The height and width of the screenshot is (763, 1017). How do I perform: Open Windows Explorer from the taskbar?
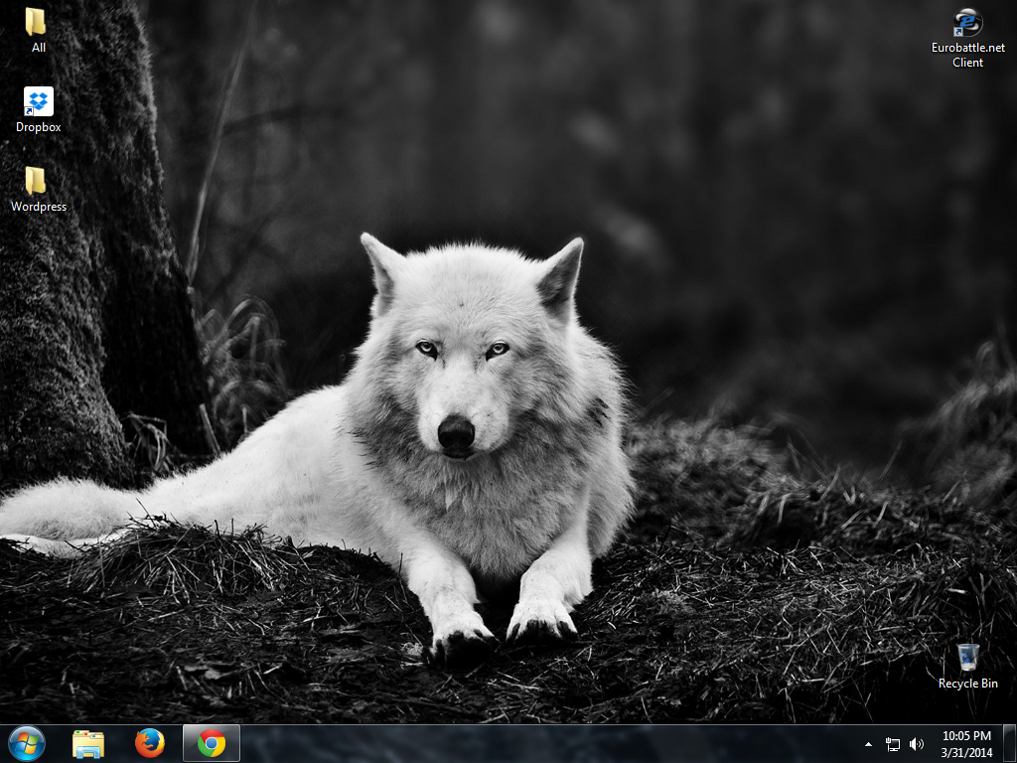click(88, 743)
